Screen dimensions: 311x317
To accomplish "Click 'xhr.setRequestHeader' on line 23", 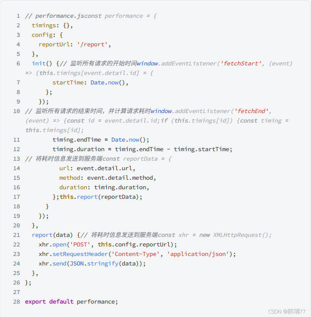I will [x=73, y=254].
